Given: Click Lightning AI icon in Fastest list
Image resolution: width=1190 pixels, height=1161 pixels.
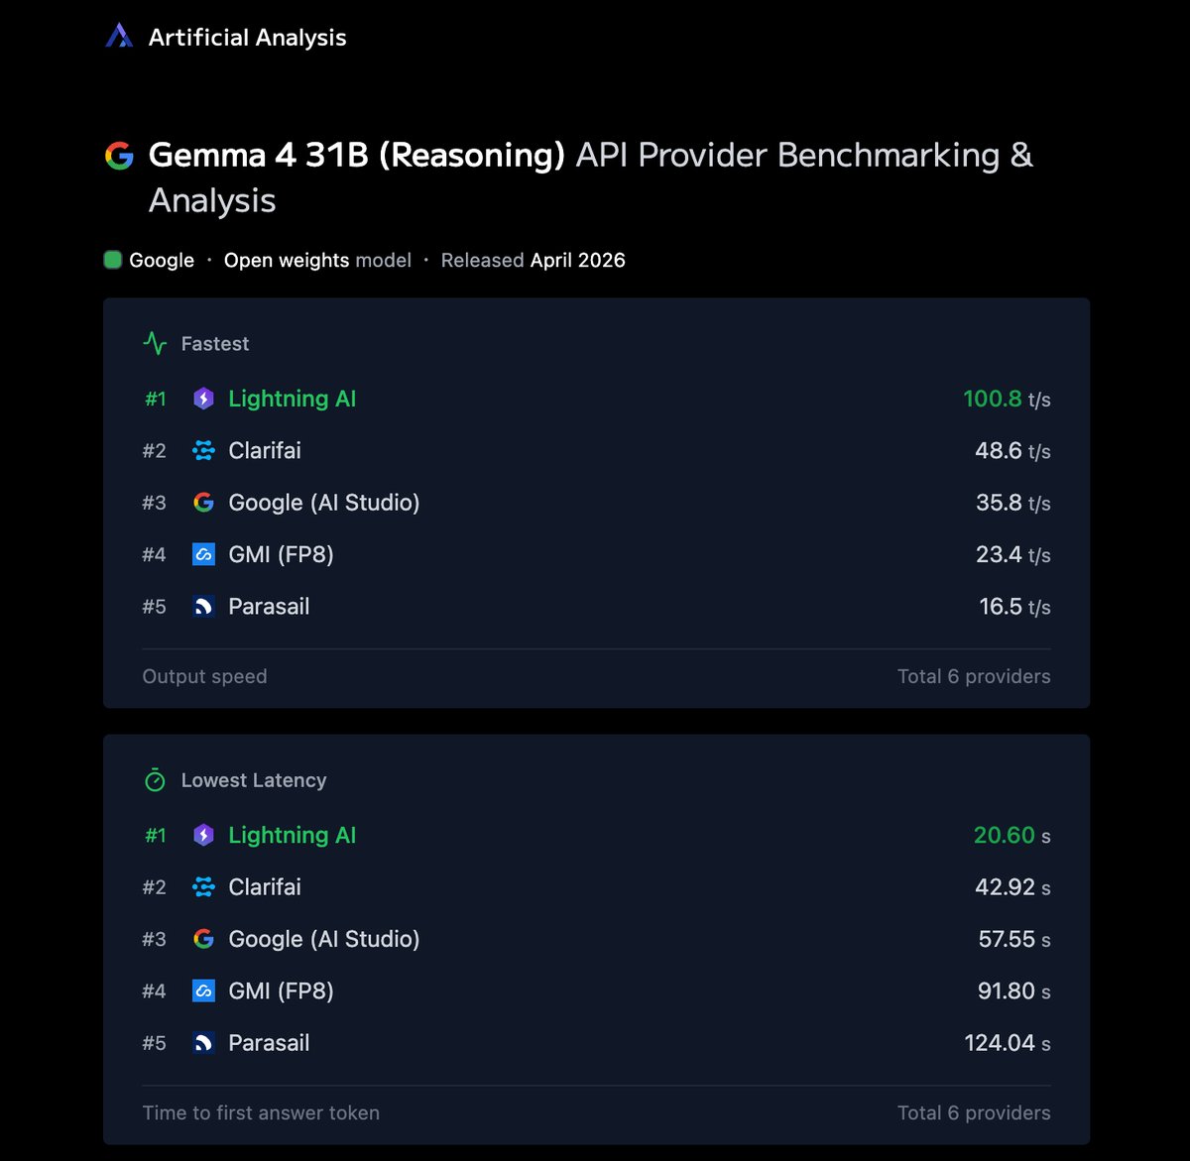Looking at the screenshot, I should tap(203, 399).
